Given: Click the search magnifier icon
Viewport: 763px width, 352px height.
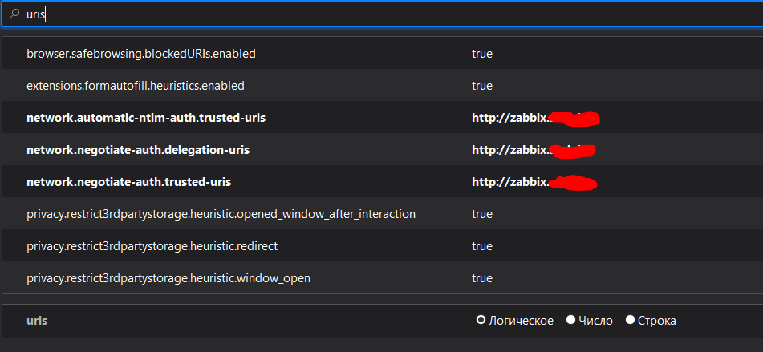Looking at the screenshot, I should [x=14, y=14].
